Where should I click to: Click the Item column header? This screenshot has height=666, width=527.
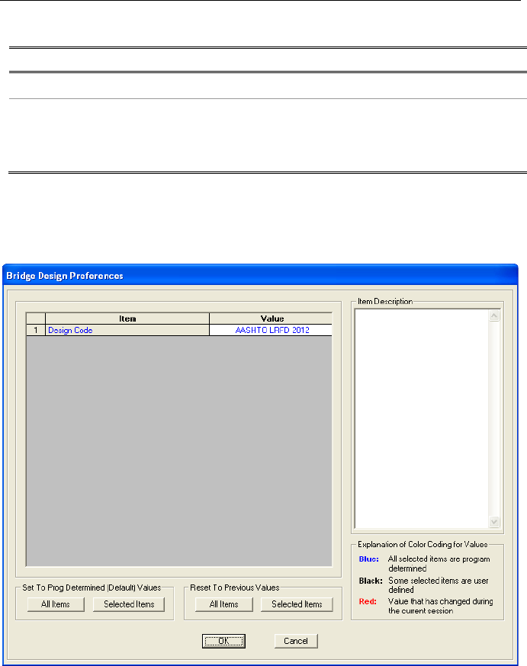[127, 319]
